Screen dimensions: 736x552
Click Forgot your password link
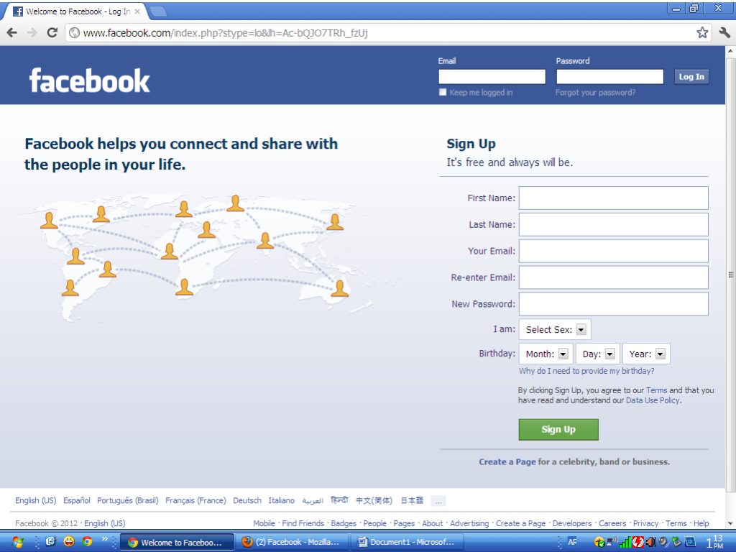(595, 93)
